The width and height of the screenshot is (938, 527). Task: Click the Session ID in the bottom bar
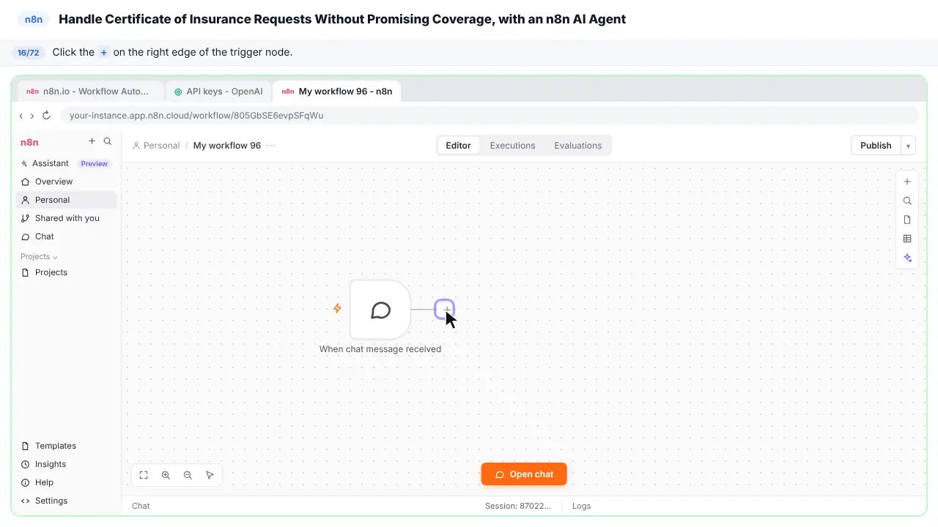(517, 506)
